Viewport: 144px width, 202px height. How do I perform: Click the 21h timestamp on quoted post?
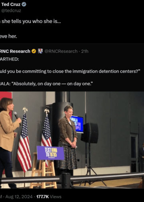(85, 51)
